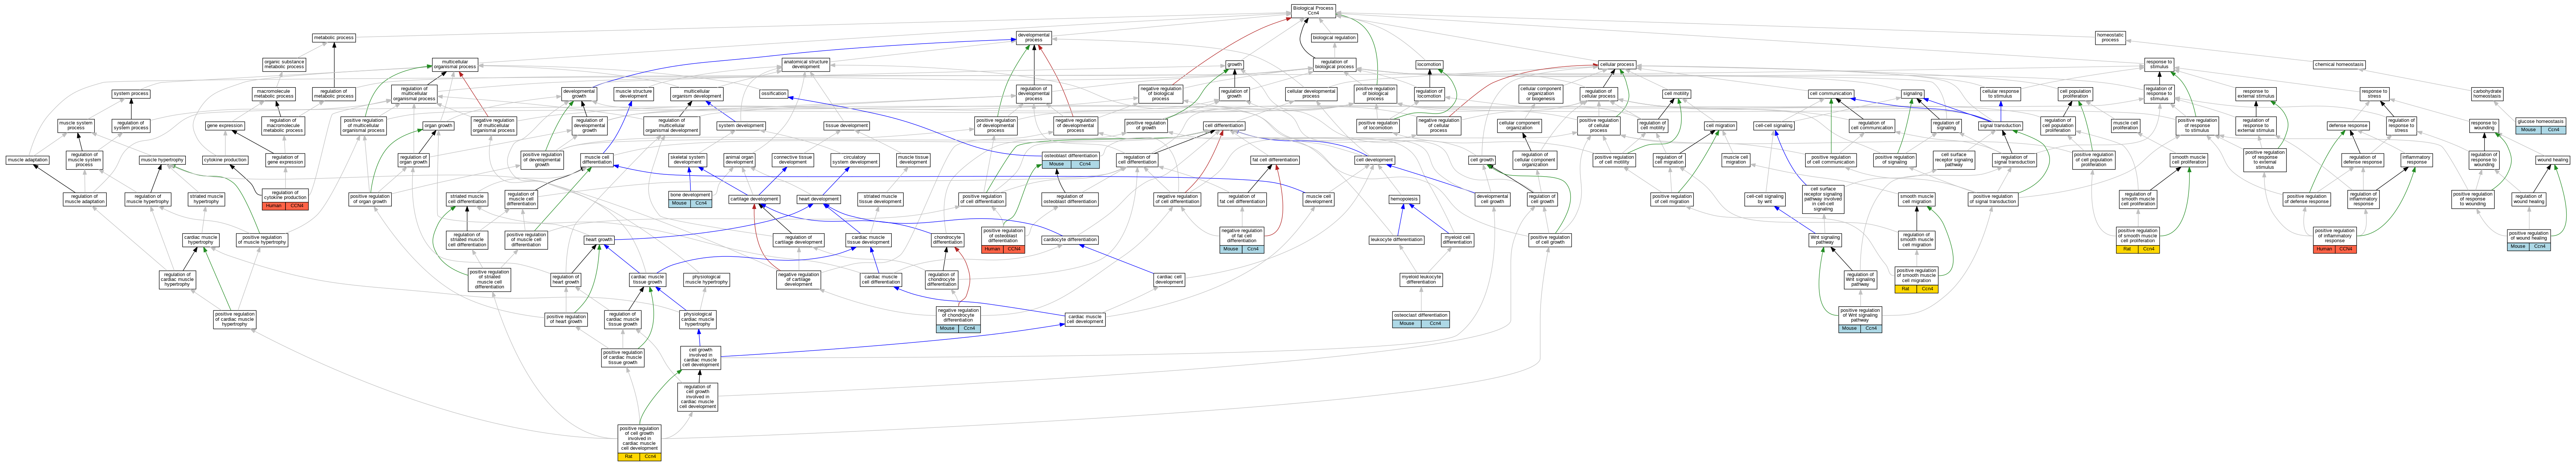This screenshot has height=465, width=2576.
Task: Click the 'fat cell differentiation' node
Action: tap(1275, 159)
